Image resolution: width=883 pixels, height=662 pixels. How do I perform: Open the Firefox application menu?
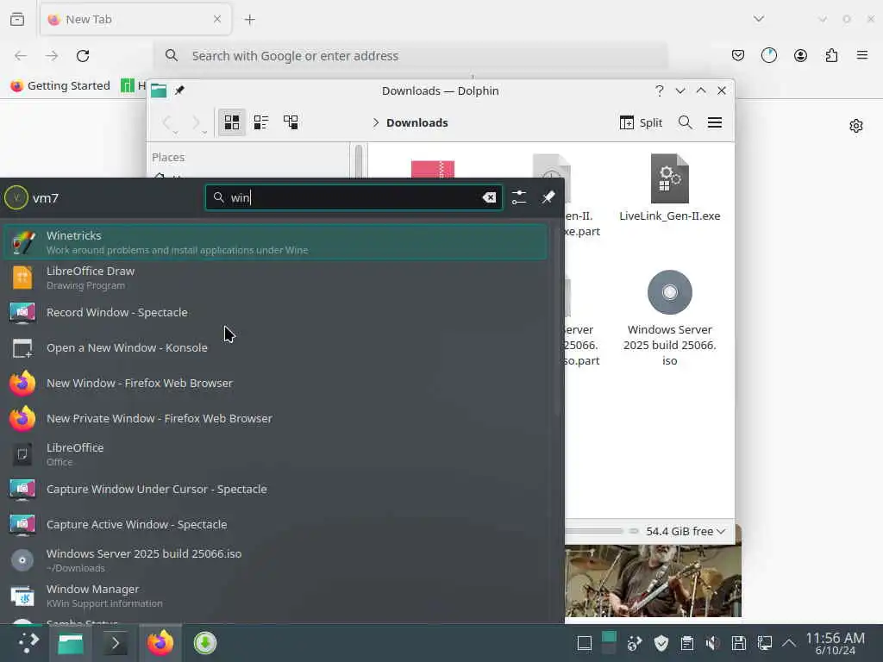click(862, 56)
